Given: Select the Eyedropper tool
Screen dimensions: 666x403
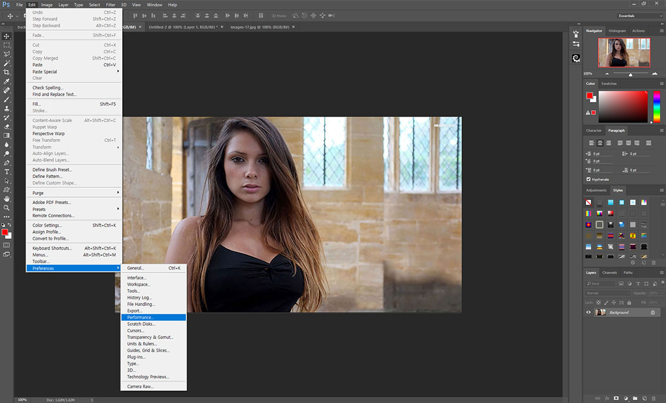Looking at the screenshot, I should coord(7,81).
